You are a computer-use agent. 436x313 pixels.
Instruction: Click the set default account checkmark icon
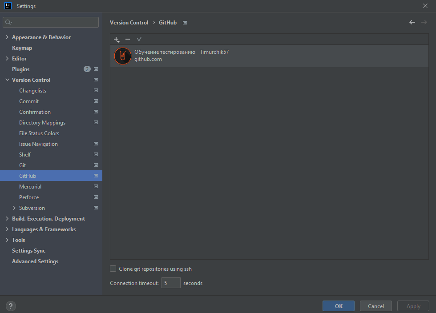(x=139, y=39)
